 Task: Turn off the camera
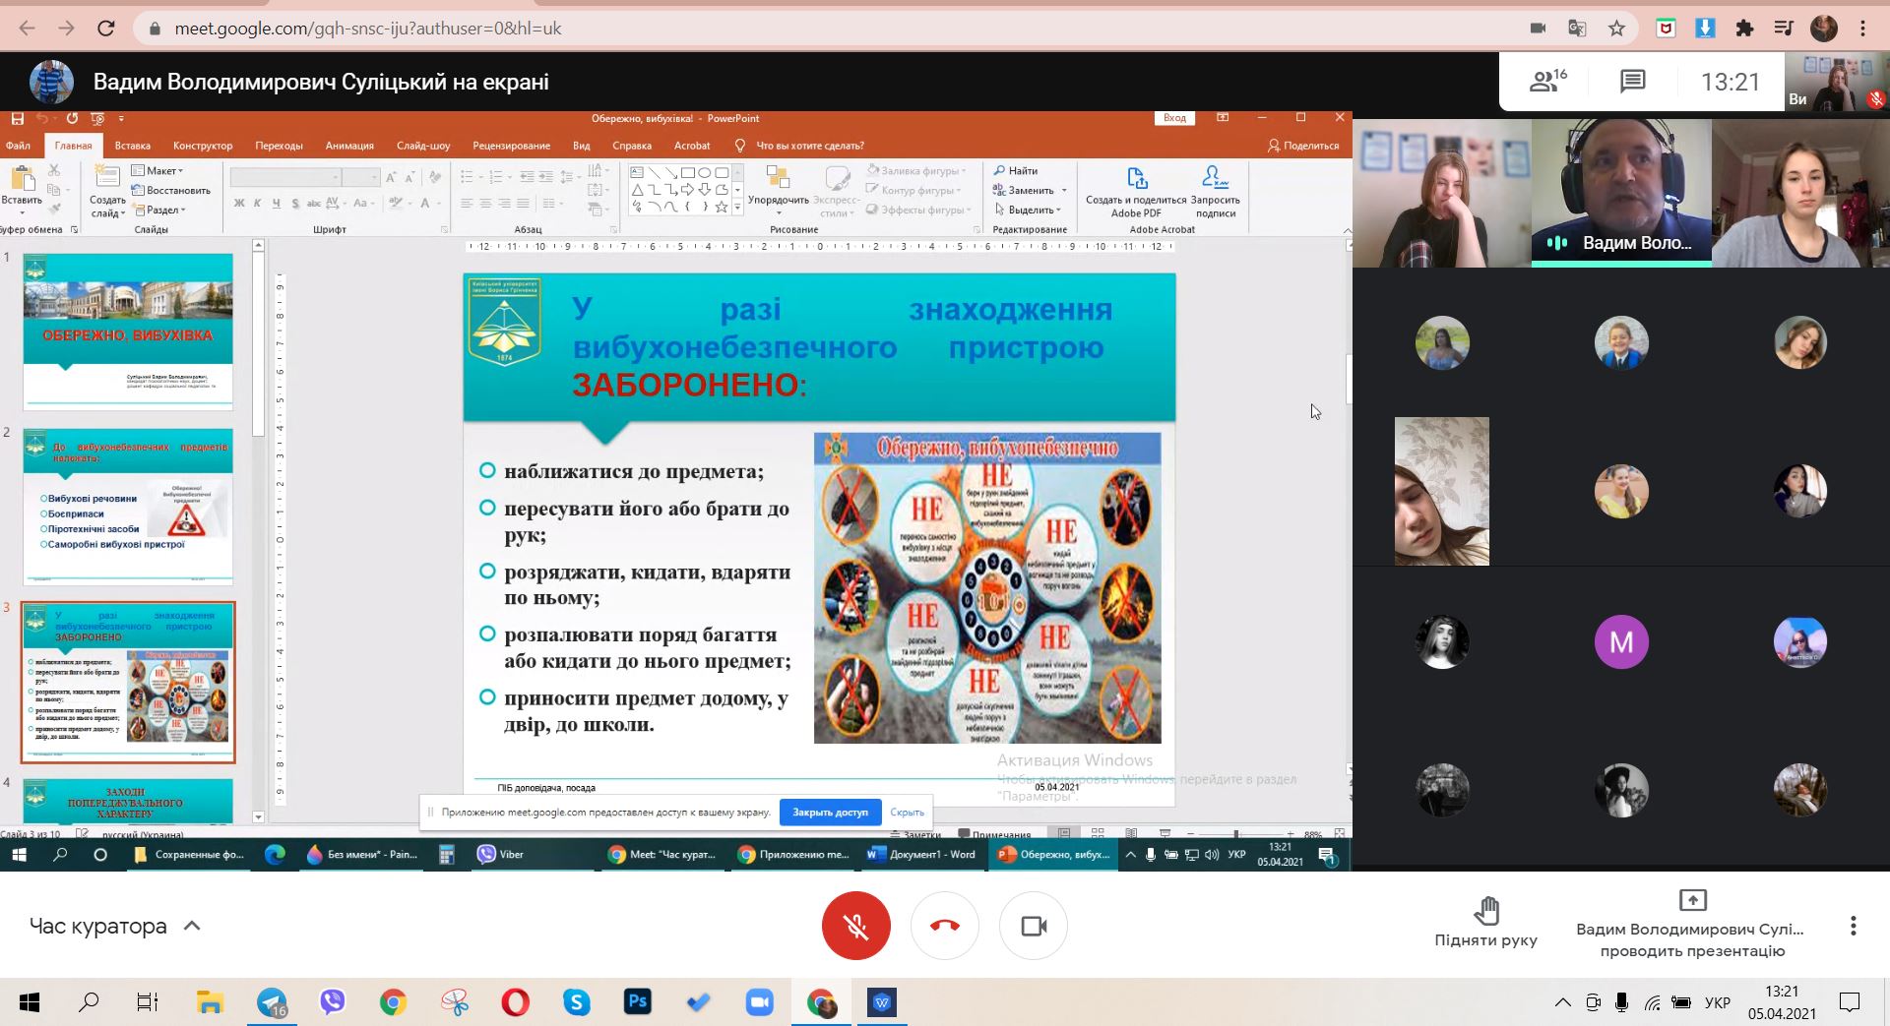pyautogui.click(x=1033, y=926)
